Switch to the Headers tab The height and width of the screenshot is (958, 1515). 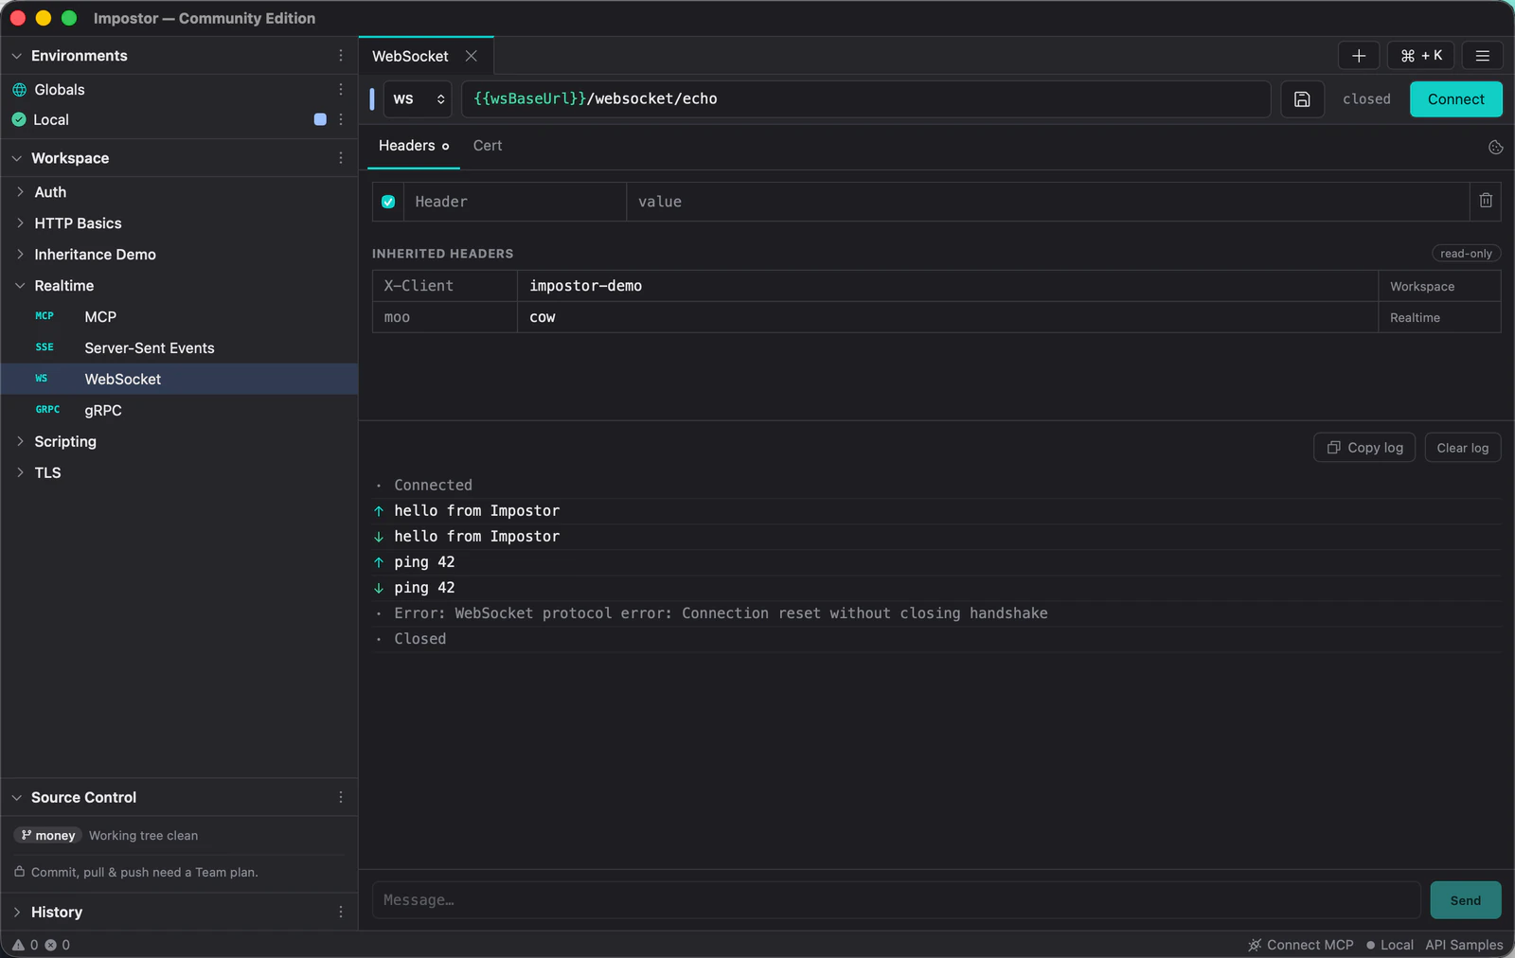tap(414, 146)
